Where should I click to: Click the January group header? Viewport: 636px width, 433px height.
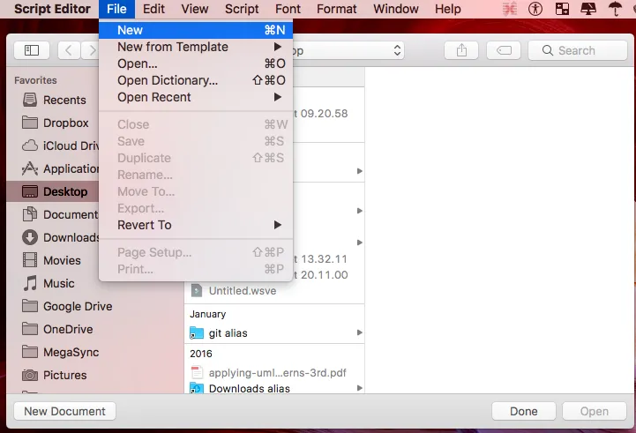[x=208, y=314]
